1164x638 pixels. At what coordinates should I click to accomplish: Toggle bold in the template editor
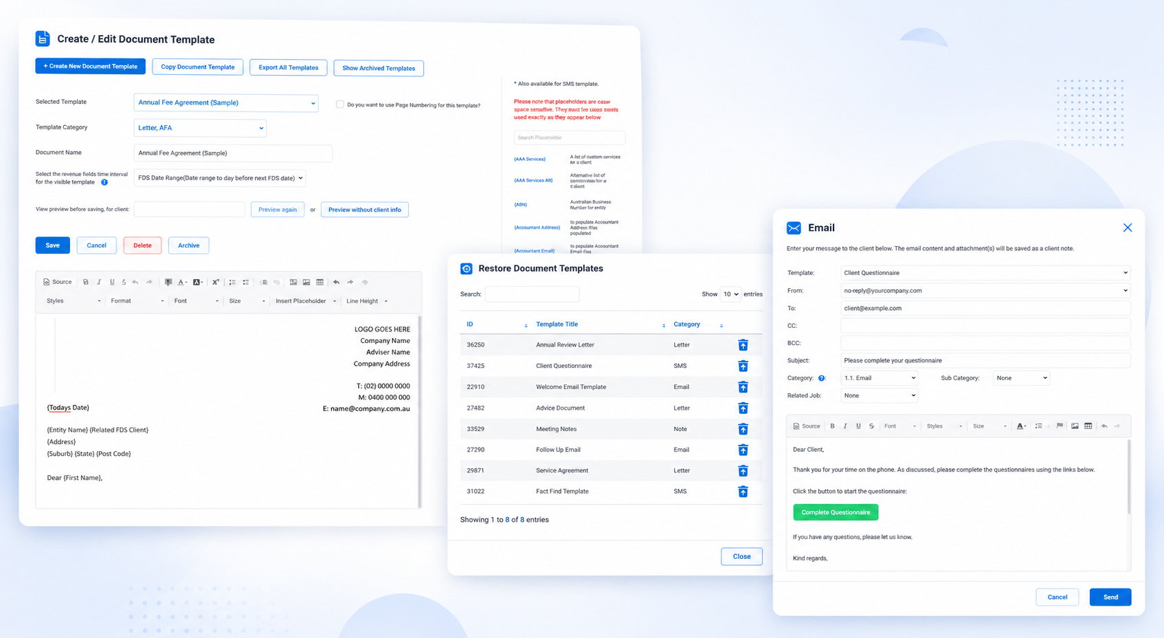click(86, 282)
